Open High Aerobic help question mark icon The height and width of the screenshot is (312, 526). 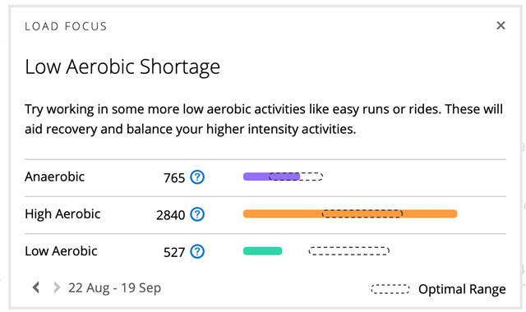point(197,214)
